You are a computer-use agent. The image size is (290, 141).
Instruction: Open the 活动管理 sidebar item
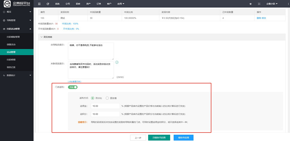coord(17,52)
